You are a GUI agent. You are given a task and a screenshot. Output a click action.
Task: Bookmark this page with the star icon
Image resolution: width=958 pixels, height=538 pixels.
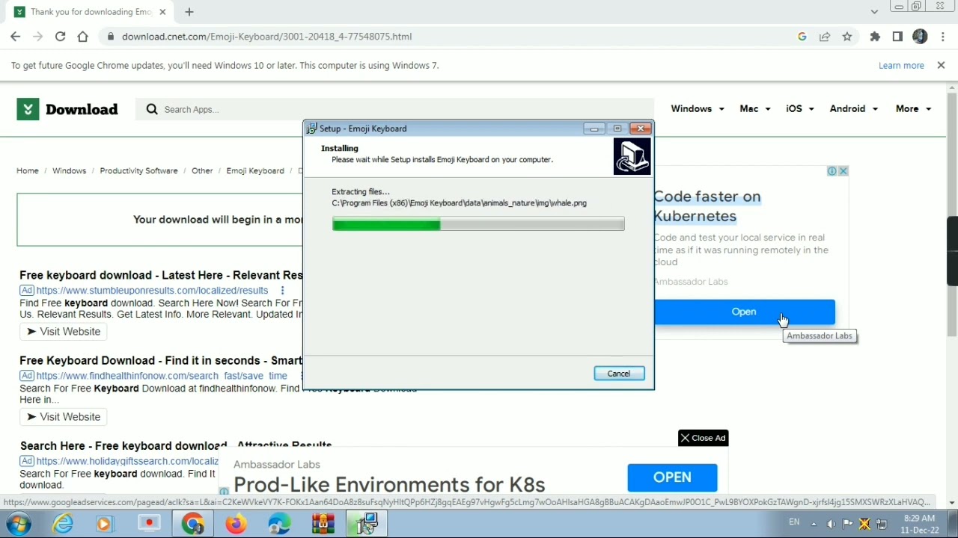pos(847,37)
